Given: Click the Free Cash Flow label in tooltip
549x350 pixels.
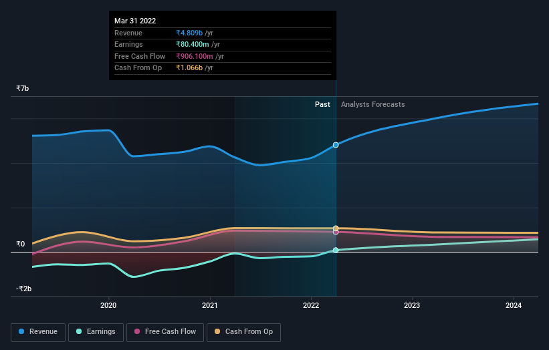Looking at the screenshot, I should (140, 56).
